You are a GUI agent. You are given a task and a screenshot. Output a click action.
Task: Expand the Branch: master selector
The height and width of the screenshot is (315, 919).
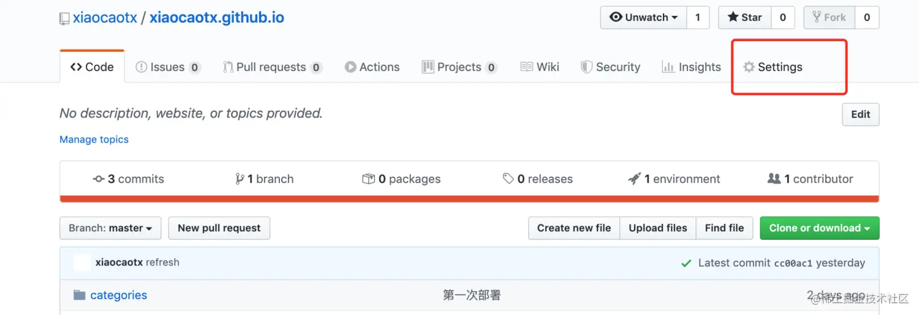click(110, 228)
